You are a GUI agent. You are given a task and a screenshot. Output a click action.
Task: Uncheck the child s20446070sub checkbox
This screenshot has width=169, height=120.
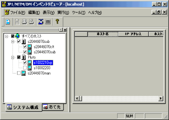[25, 52]
